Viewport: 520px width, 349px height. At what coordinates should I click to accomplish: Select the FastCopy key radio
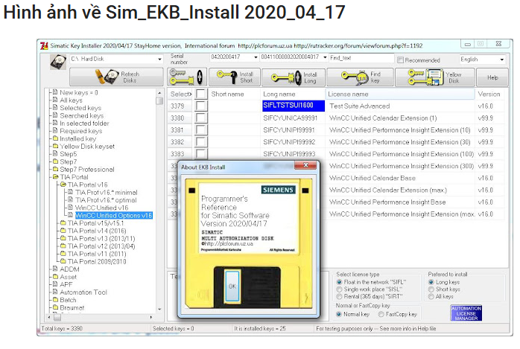[x=381, y=314]
